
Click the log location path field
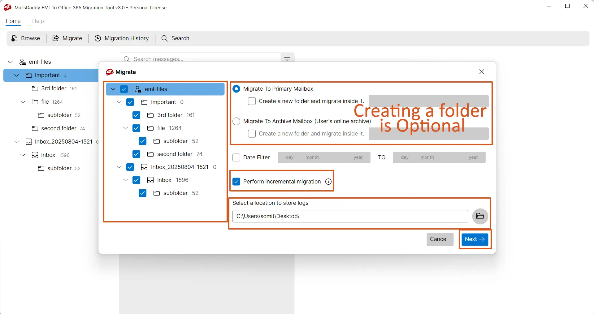click(x=350, y=216)
